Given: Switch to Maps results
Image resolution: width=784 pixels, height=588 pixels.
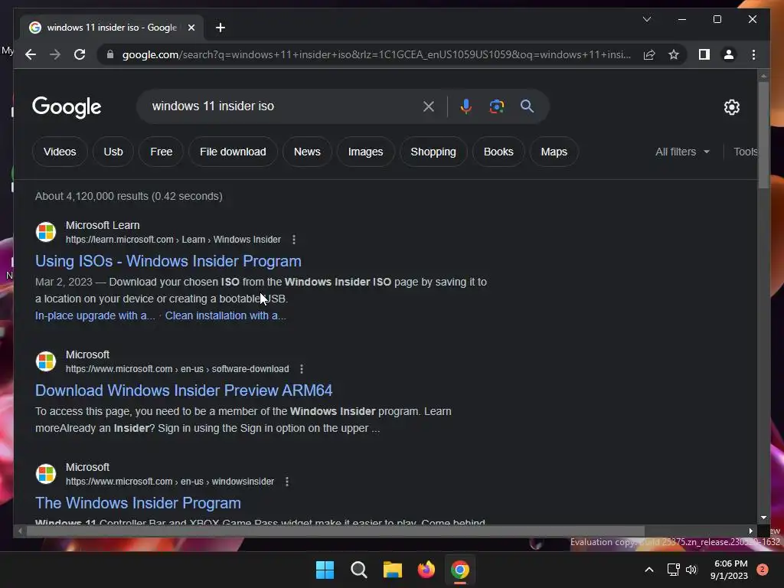Looking at the screenshot, I should tap(554, 152).
